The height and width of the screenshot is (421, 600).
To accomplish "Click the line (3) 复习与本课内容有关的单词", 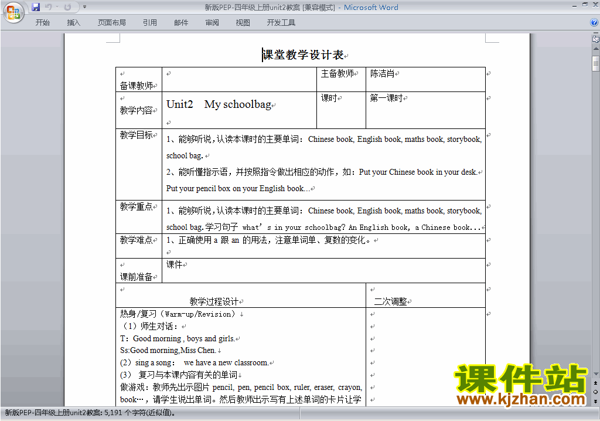I will [179, 375].
